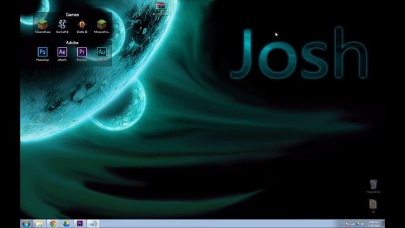Click the Show desktop button at the taskbar edge

[383, 224]
